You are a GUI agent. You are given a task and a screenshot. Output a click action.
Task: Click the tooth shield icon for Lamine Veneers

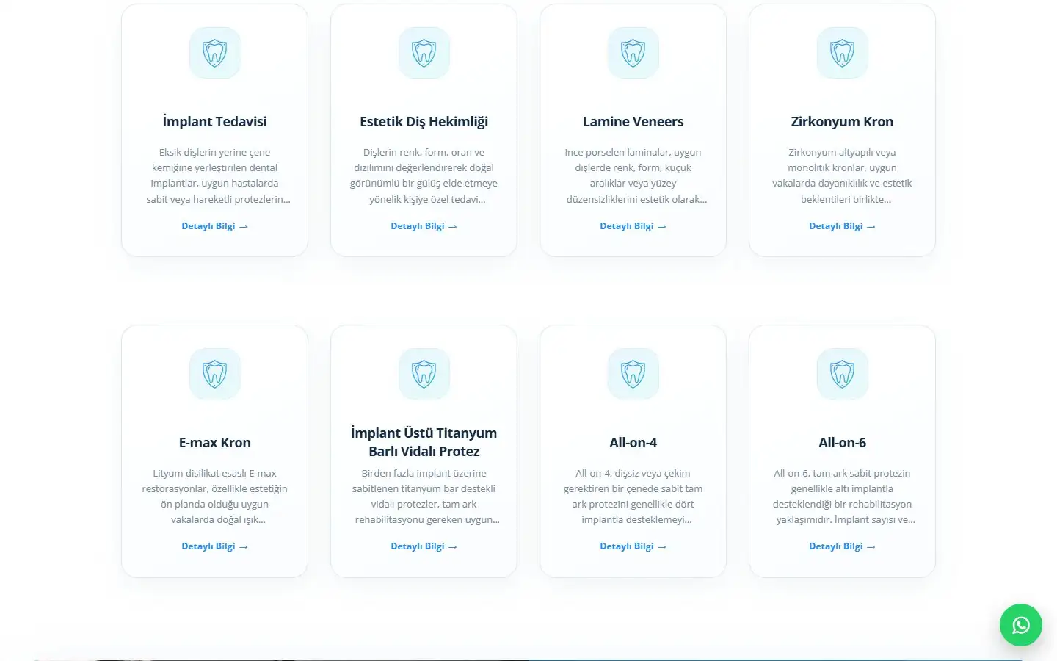coord(633,53)
